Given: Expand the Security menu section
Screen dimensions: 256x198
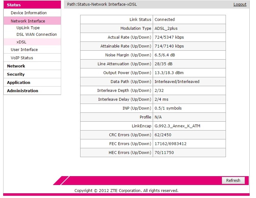Looking at the screenshot, I should tap(16, 74).
